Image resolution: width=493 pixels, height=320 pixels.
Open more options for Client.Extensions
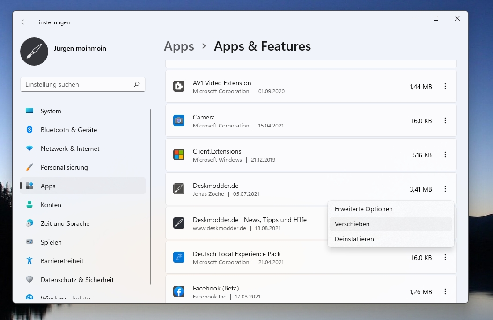[445, 155]
